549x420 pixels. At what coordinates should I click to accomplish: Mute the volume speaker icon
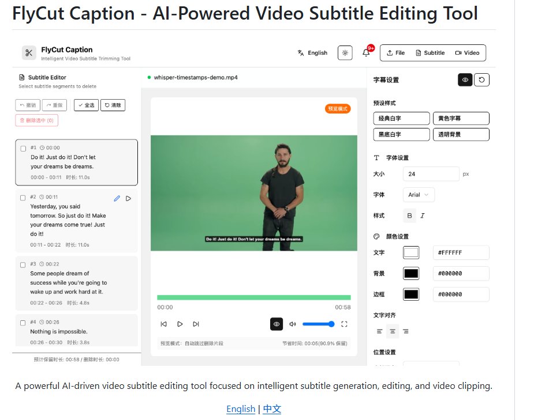(293, 324)
